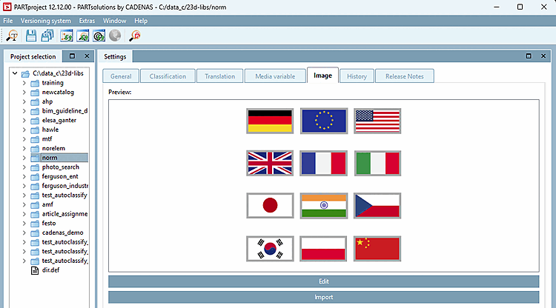Switch to the Release Notes tab

pyautogui.click(x=405, y=76)
